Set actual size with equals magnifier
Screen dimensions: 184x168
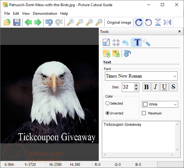(89, 22)
